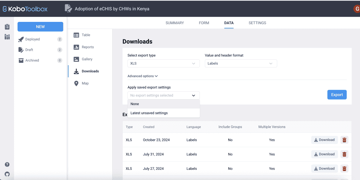Delete the July 31, 2024 export
360x180 pixels.
click(x=344, y=154)
